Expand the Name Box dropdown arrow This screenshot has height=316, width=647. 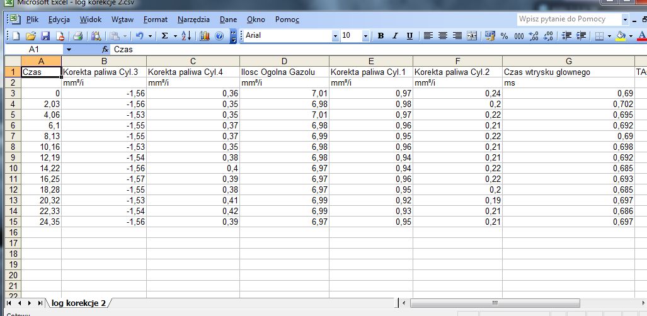click(x=69, y=48)
